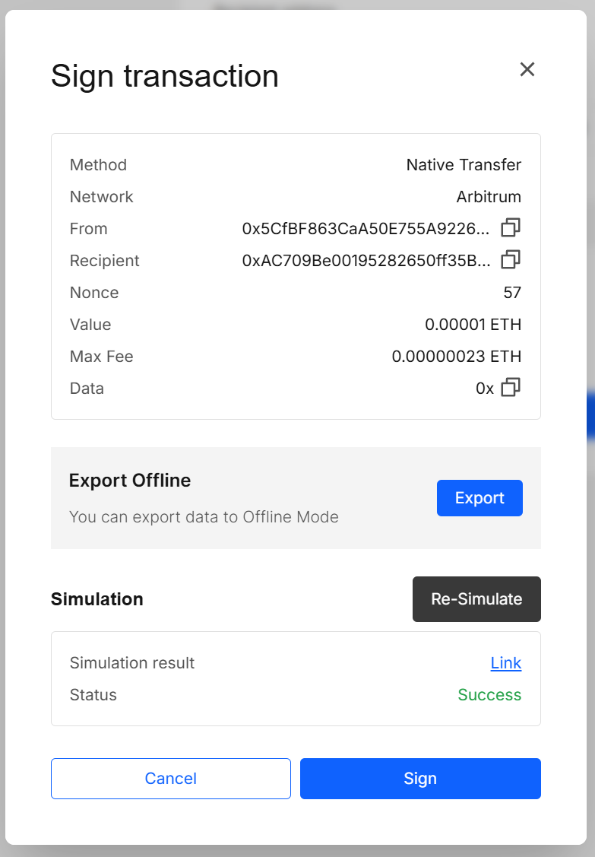Click the Offline Mode description text

pos(204,517)
